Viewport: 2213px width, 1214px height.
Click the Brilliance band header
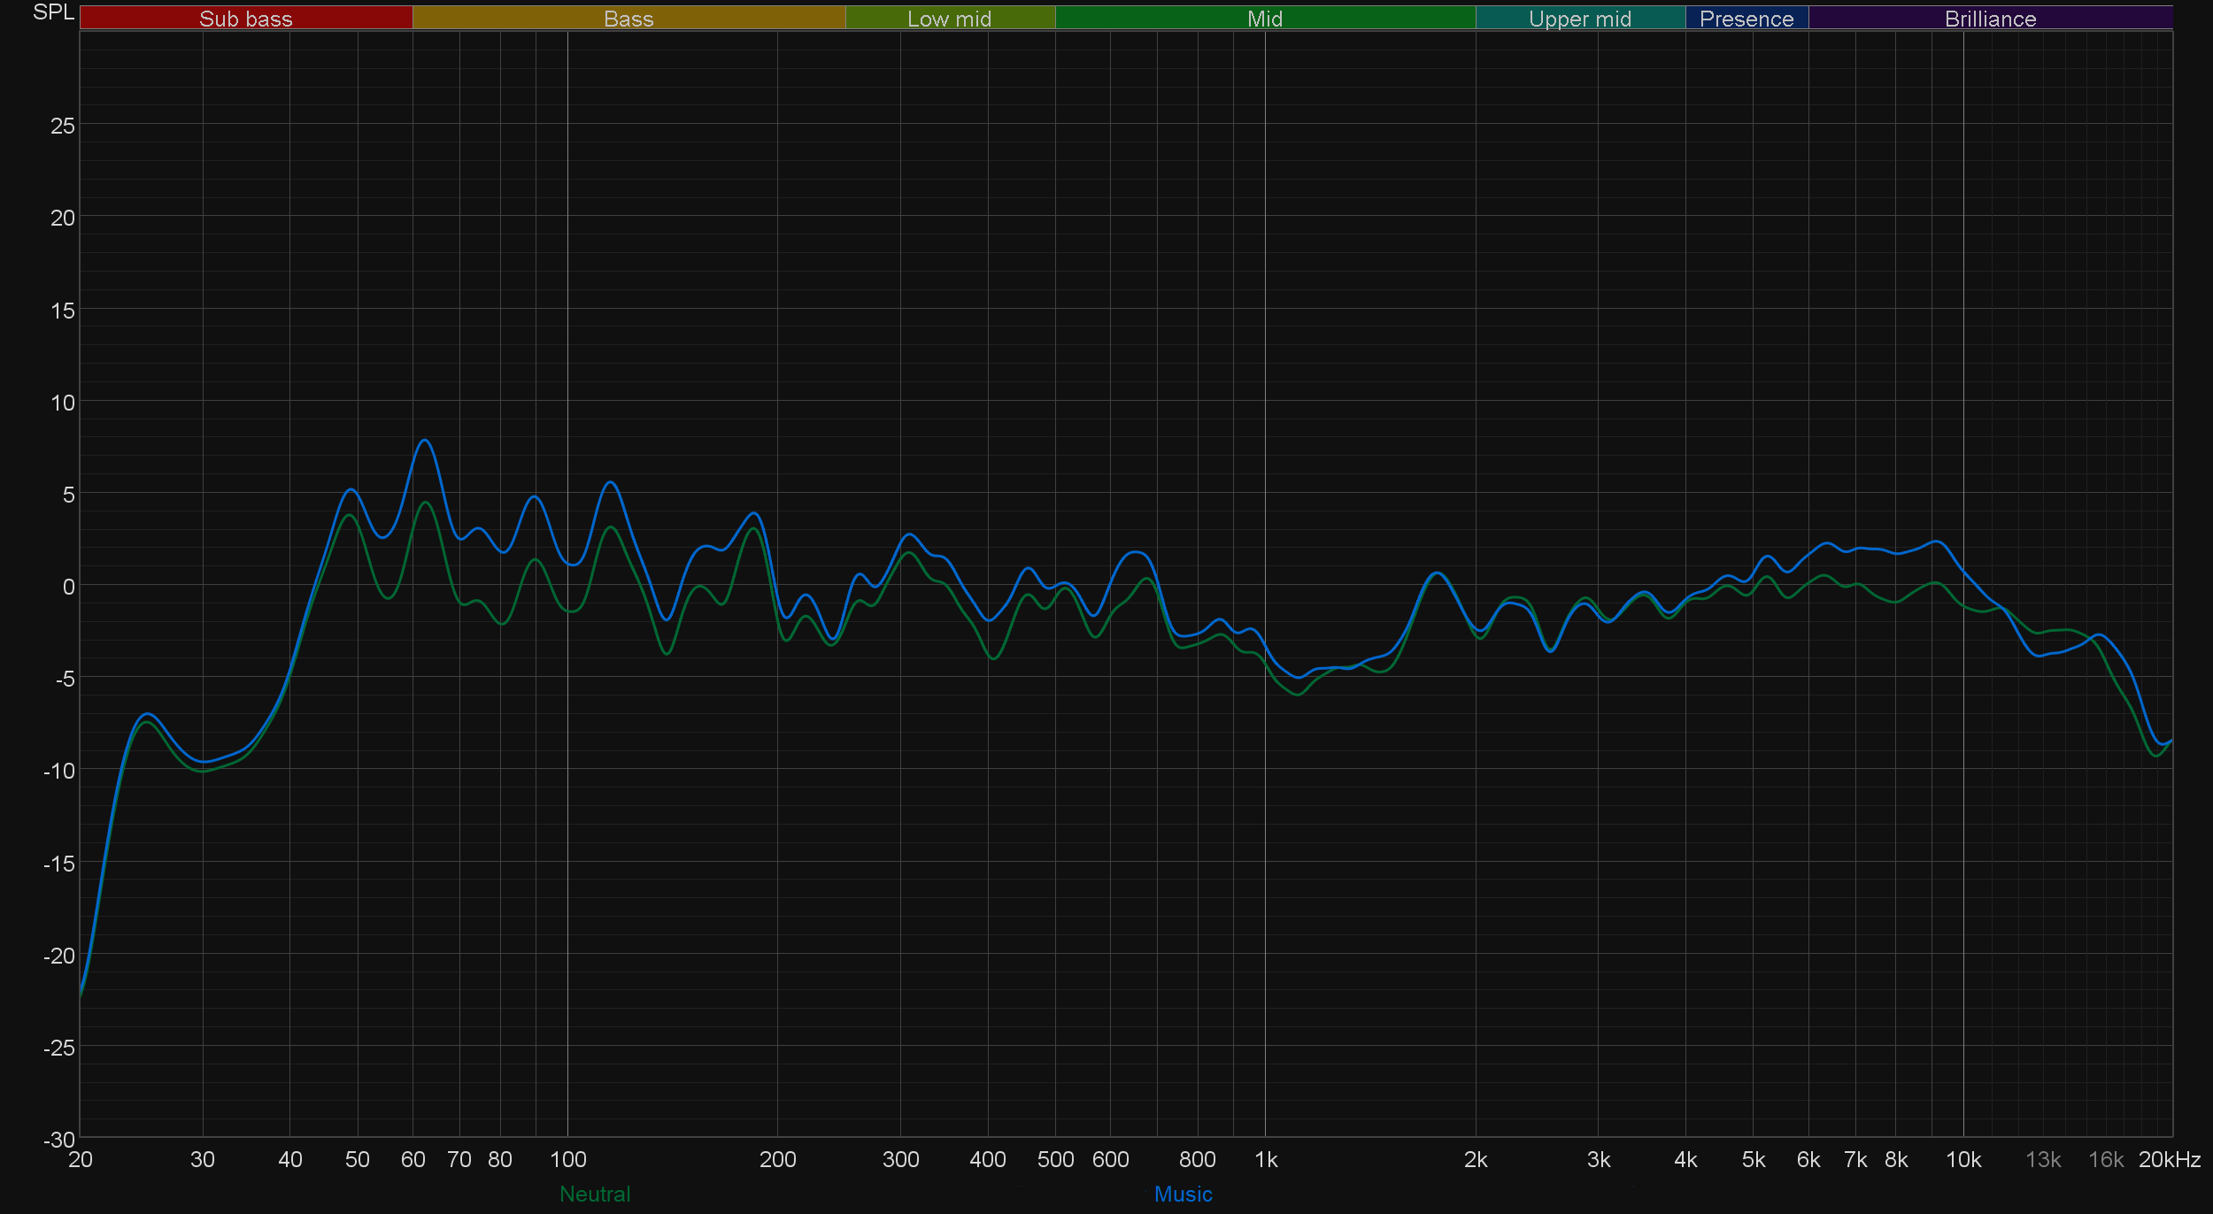(1990, 19)
